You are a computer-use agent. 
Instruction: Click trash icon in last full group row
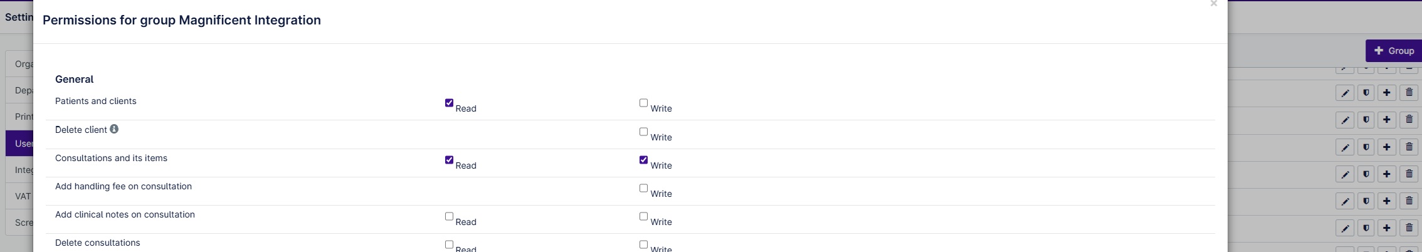point(1409,228)
